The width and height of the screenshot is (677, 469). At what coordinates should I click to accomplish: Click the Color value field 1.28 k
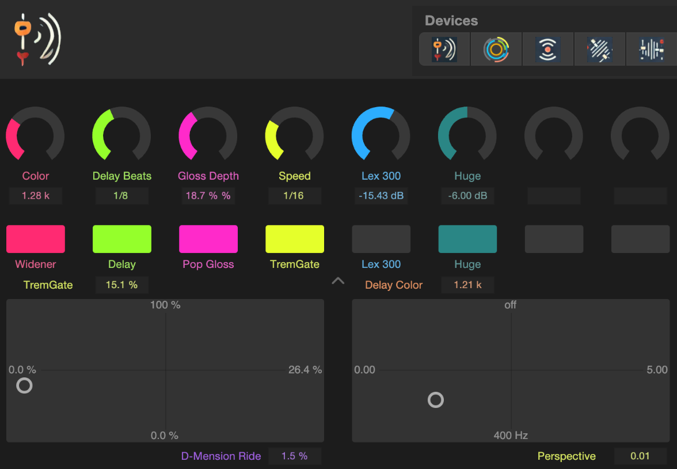(x=36, y=196)
